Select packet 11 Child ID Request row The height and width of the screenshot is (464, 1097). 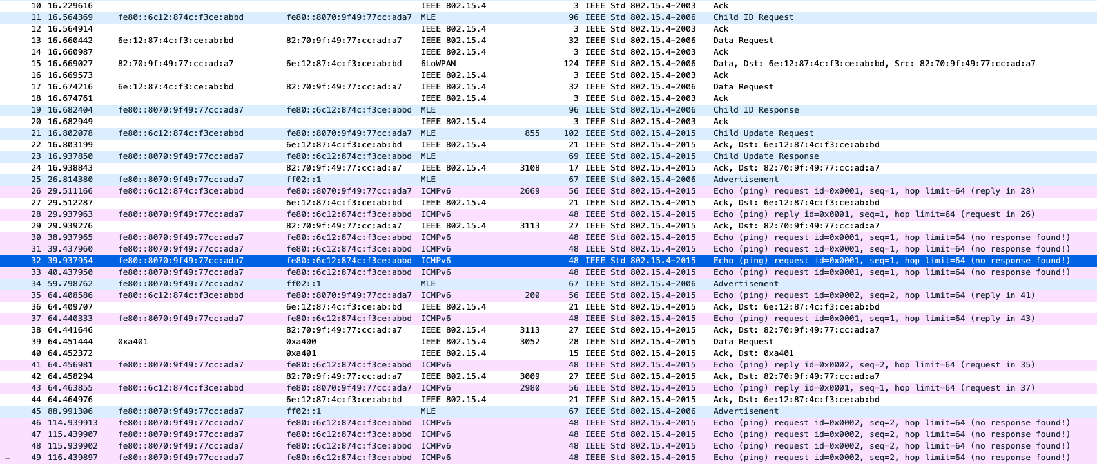pos(548,17)
